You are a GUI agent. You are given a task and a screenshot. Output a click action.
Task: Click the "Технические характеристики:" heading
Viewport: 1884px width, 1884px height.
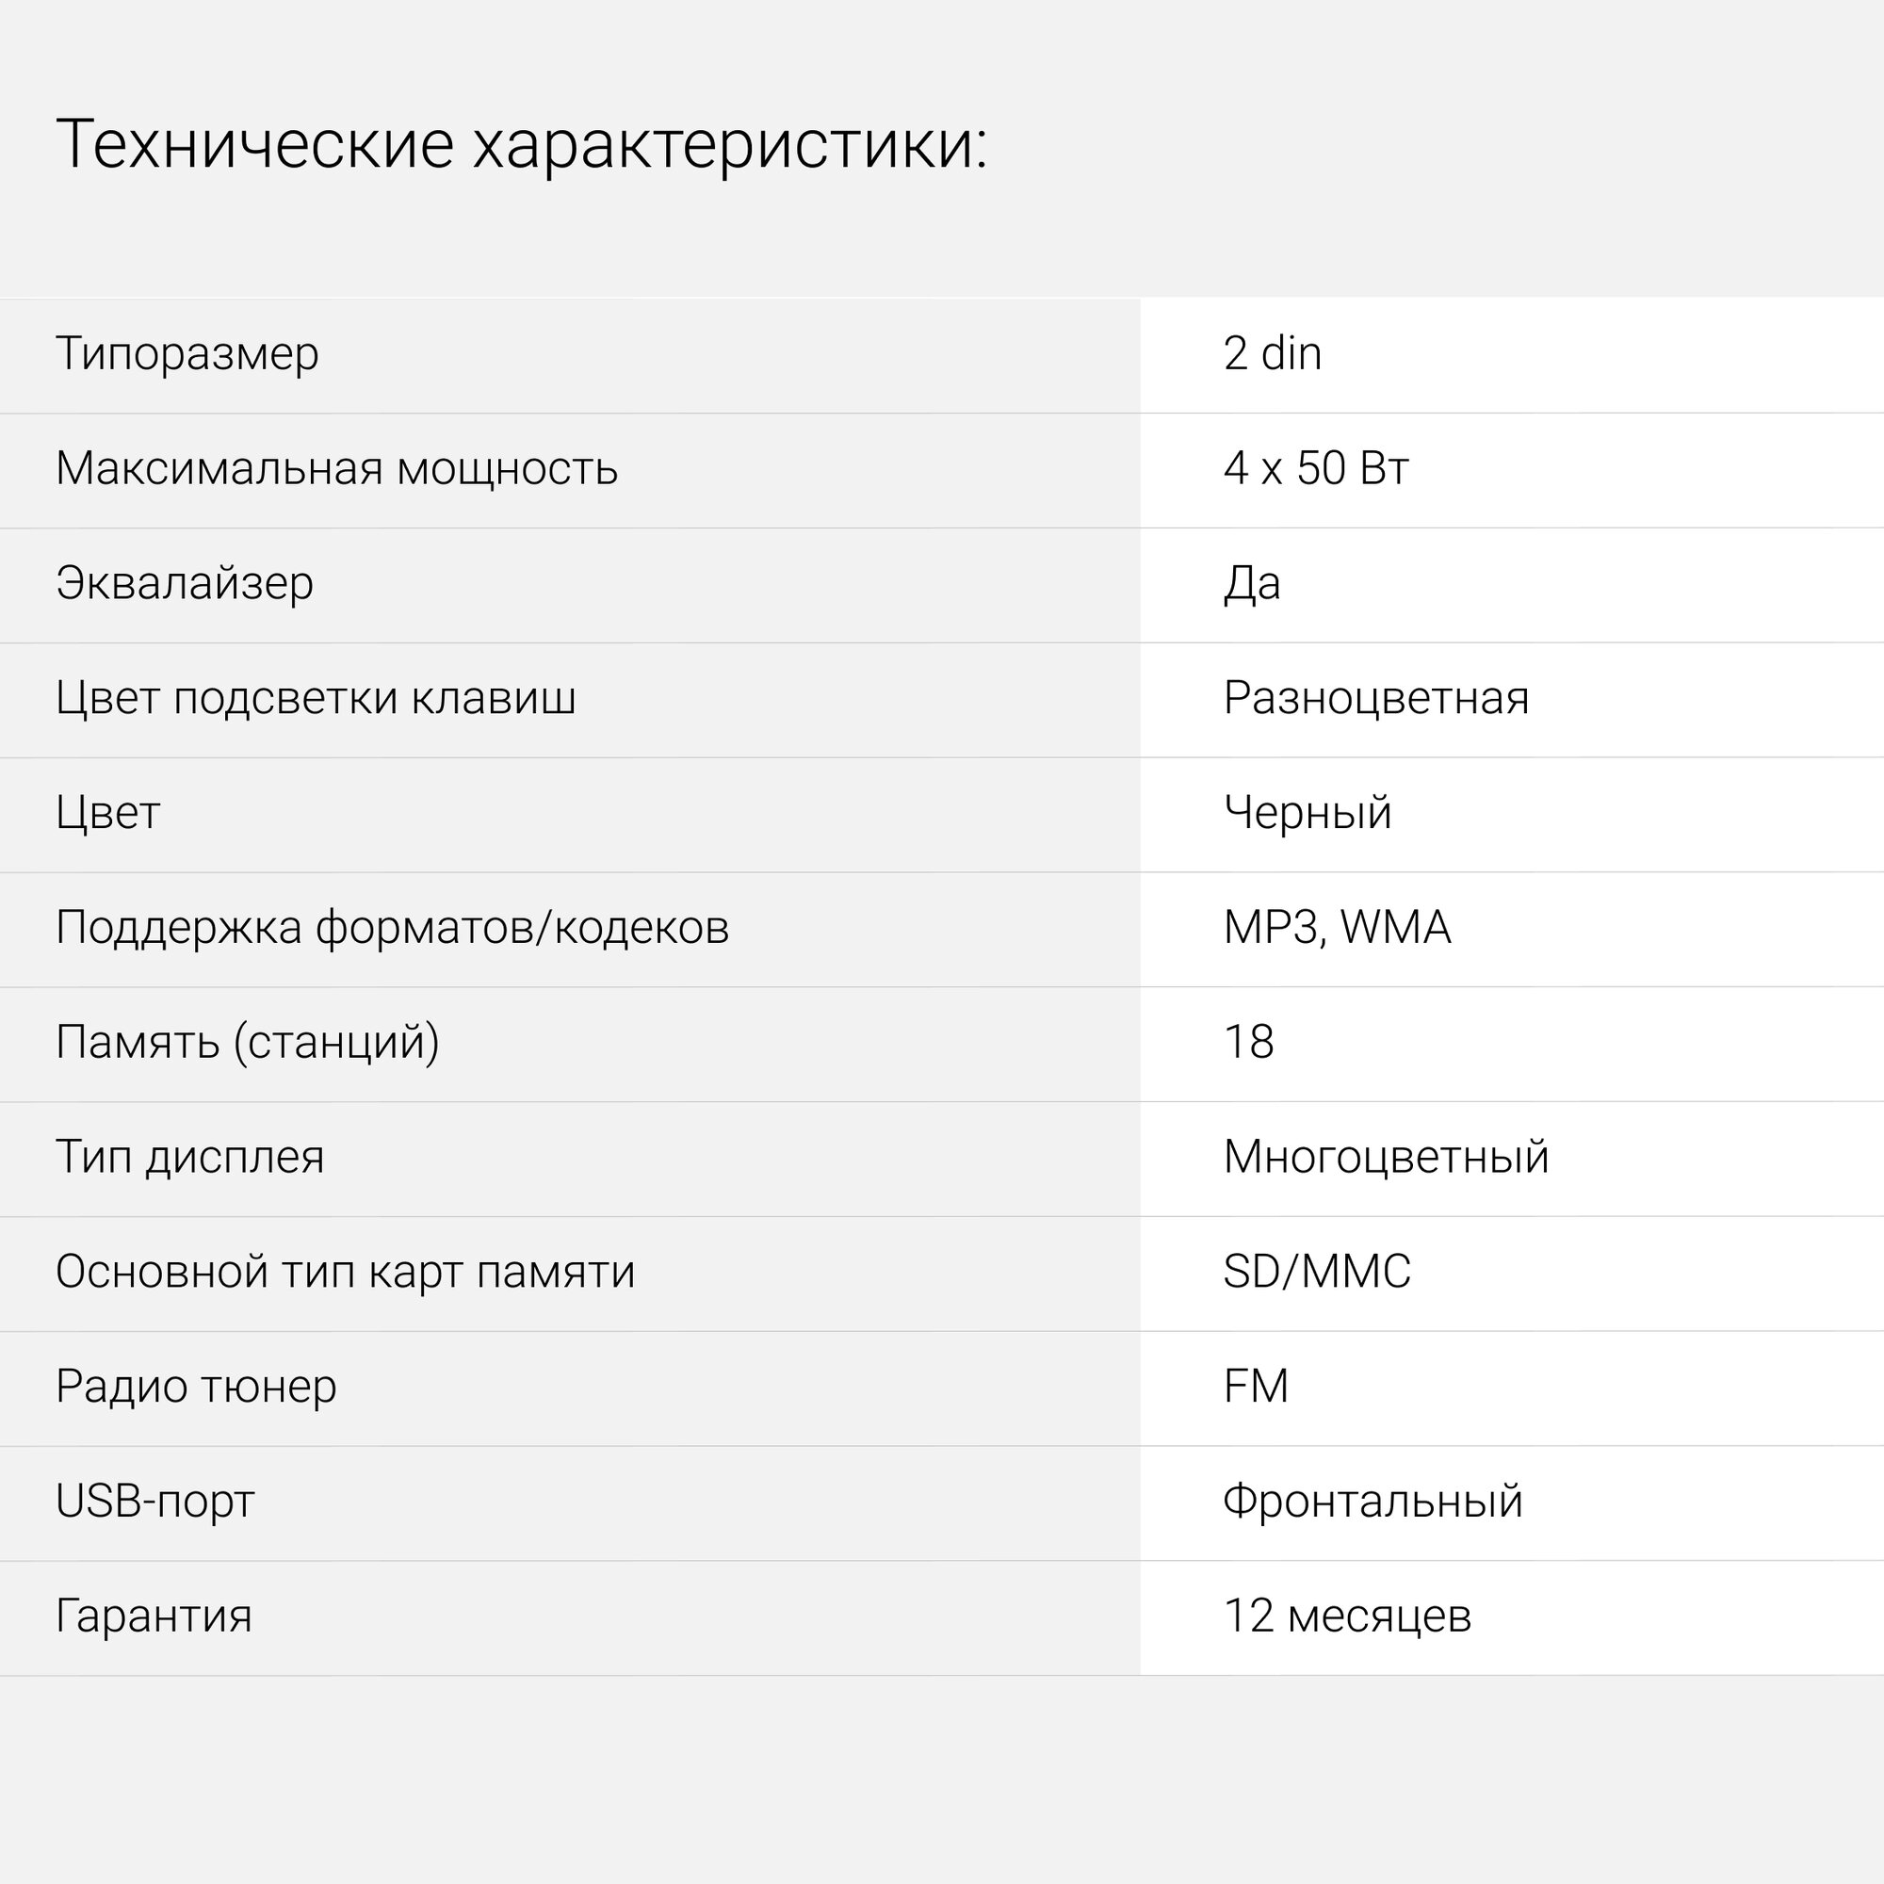522,144
